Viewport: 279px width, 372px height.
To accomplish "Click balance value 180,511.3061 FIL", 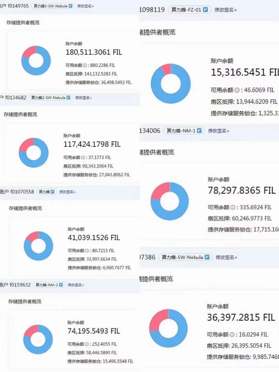I will coord(94,52).
